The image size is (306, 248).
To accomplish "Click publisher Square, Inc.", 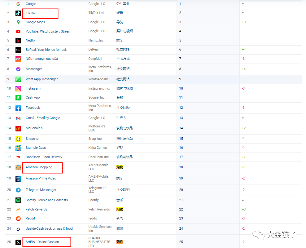I will point(97,97).
